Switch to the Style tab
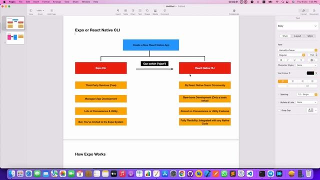 [x=285, y=36]
